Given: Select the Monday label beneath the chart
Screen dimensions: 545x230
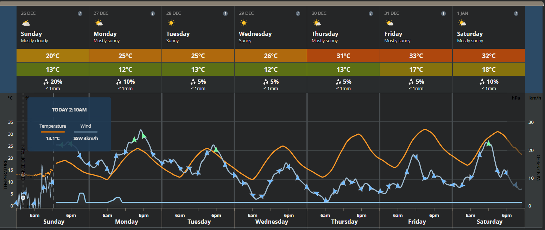Looking at the screenshot, I should coord(126,222).
